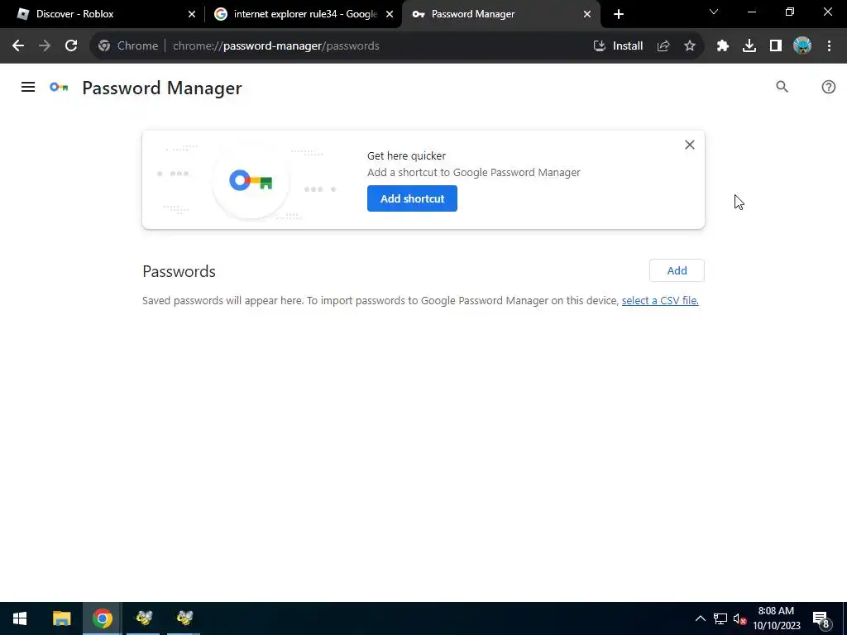Viewport: 847px width, 635px height.
Task: Search passwords with the magnifier icon
Action: (782, 87)
